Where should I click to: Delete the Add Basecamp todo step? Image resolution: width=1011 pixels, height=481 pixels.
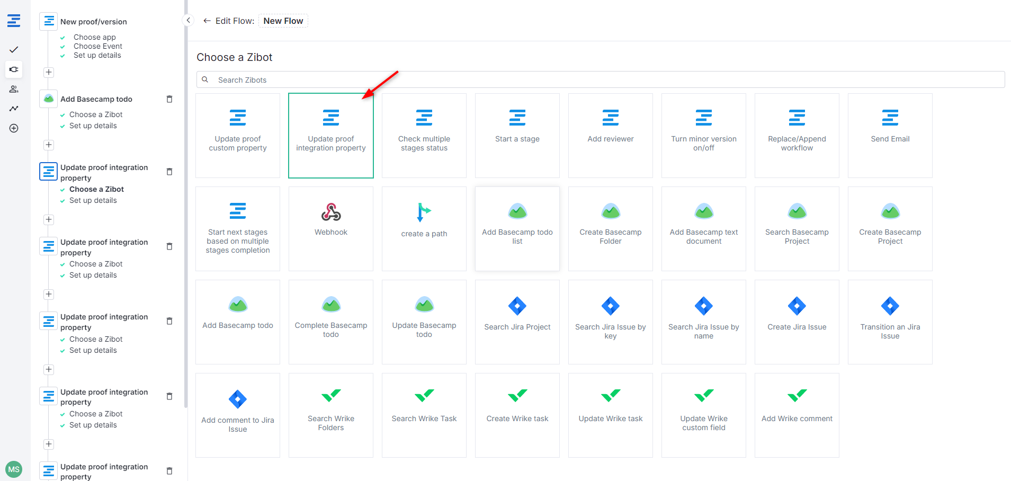[x=169, y=99]
